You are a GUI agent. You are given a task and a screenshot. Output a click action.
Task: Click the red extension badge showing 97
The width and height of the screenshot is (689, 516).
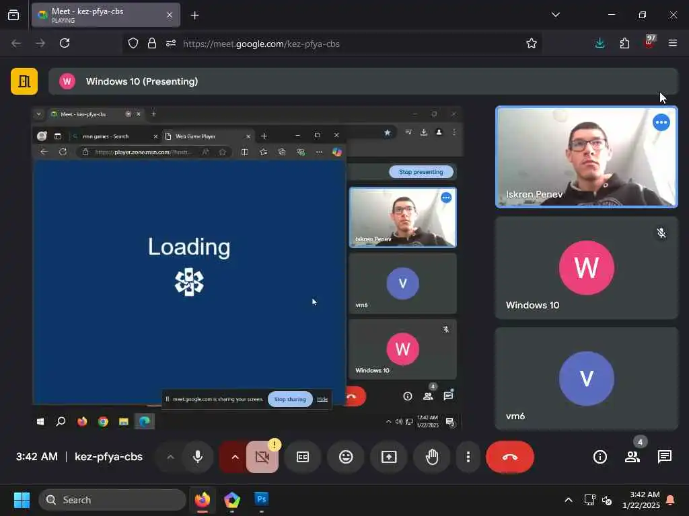(x=649, y=42)
